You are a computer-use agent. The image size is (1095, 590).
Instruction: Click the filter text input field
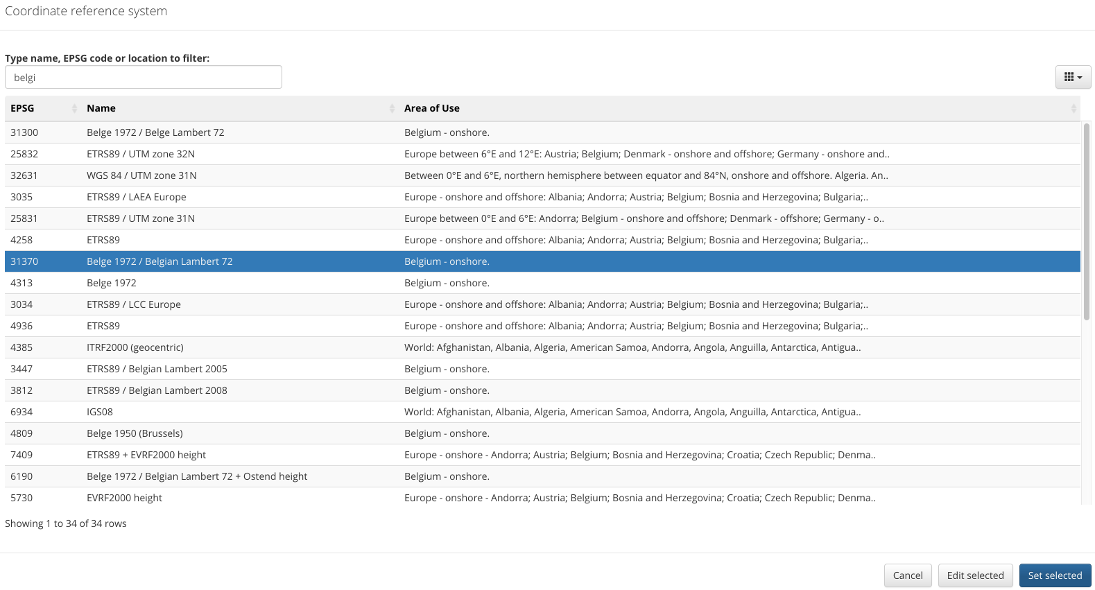coord(144,77)
